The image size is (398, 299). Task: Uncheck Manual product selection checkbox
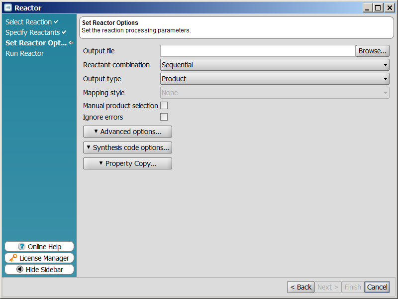point(164,105)
